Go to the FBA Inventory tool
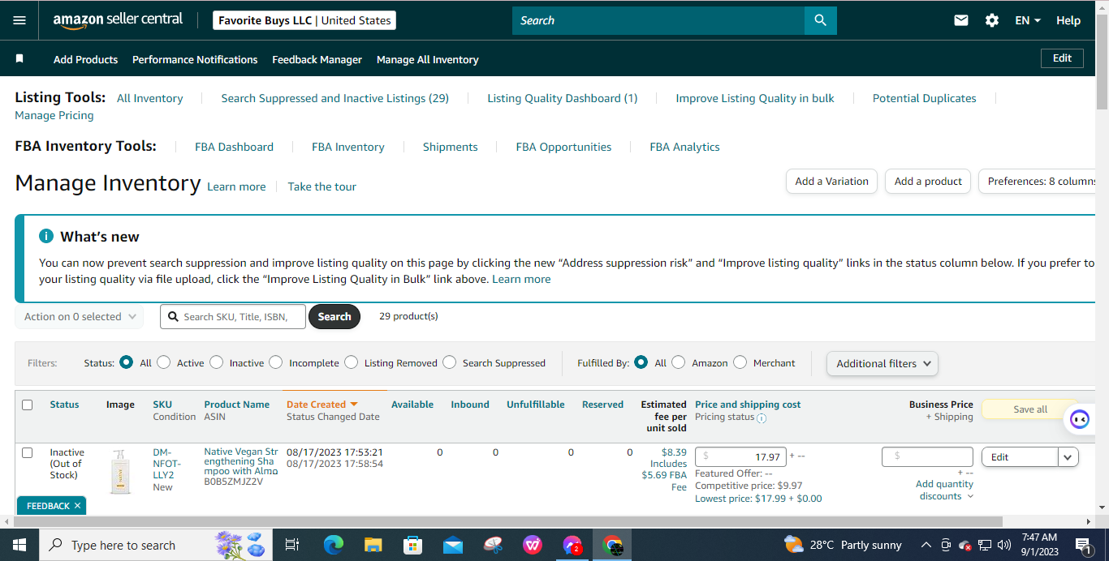 pyautogui.click(x=347, y=147)
